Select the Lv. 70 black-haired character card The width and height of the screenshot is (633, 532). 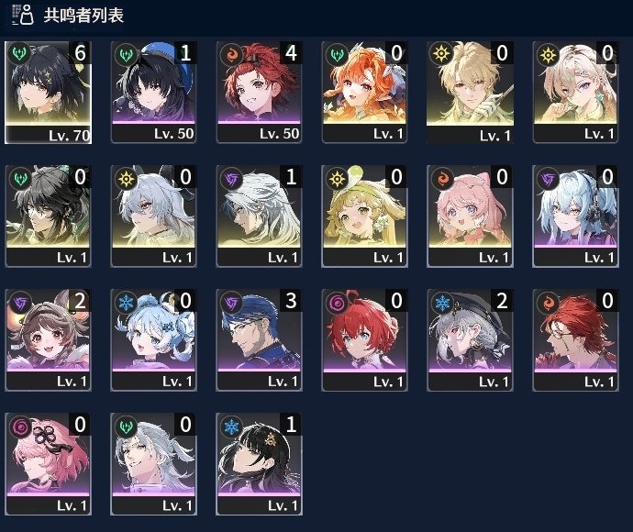[x=48, y=93]
